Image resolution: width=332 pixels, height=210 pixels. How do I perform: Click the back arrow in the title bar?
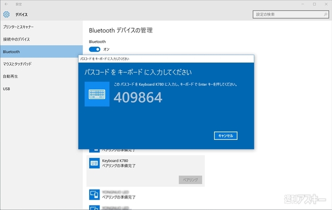(x=6, y=4)
